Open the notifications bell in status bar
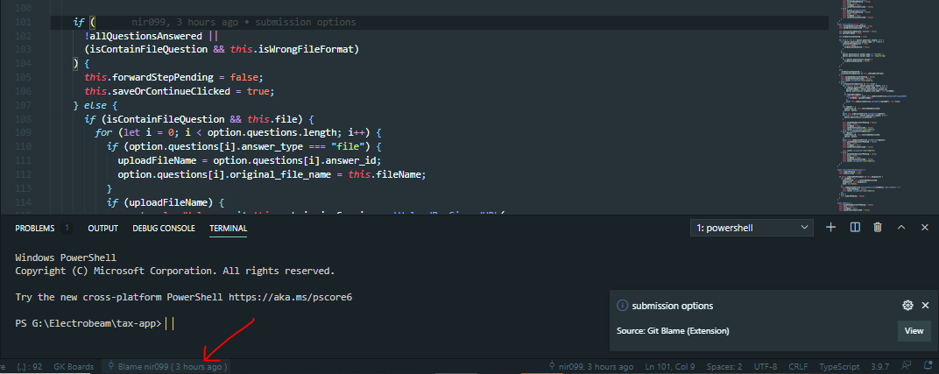This screenshot has width=939, height=374. click(x=927, y=366)
